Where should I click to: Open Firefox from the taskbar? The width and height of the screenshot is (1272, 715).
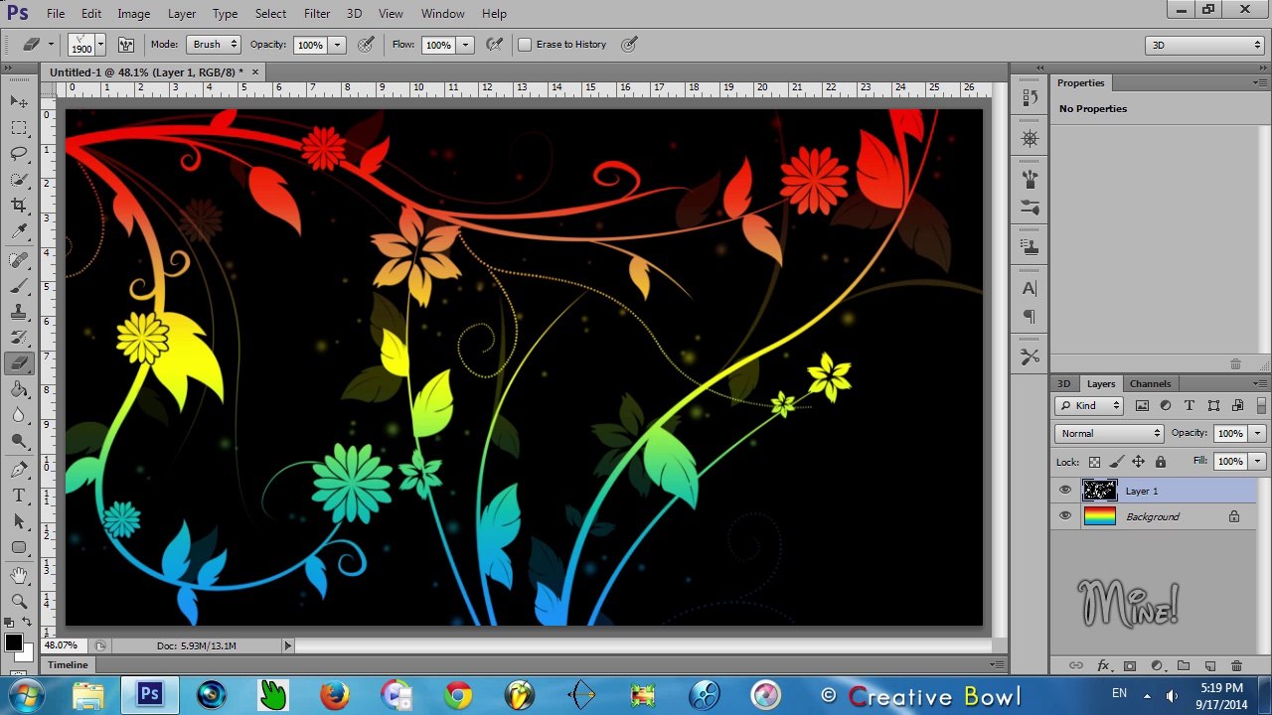click(335, 695)
